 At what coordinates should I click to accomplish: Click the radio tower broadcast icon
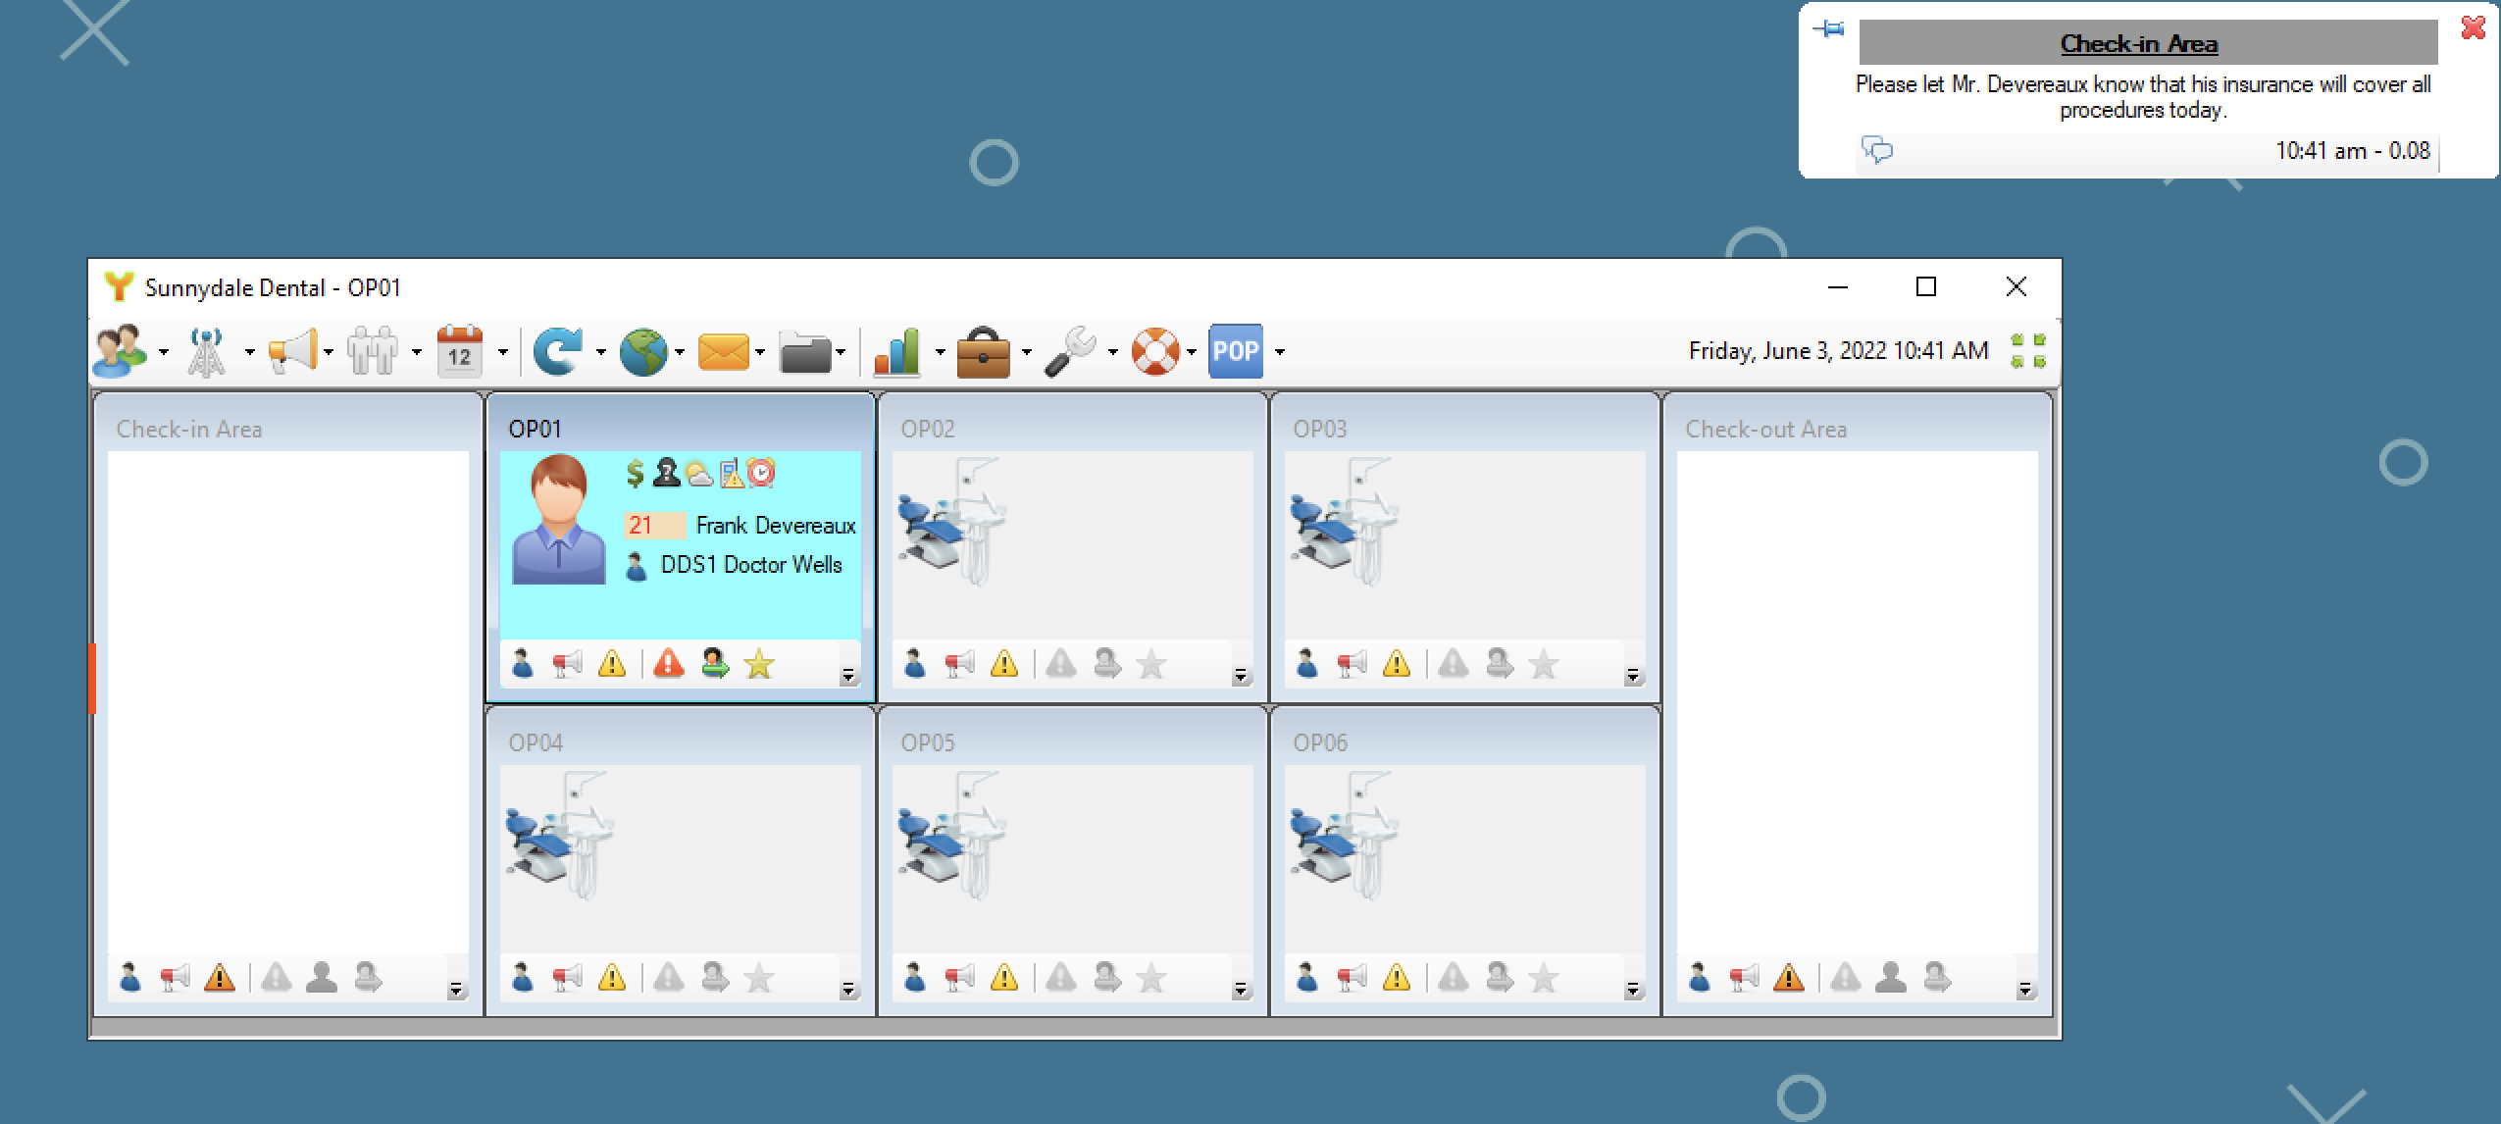[x=207, y=351]
